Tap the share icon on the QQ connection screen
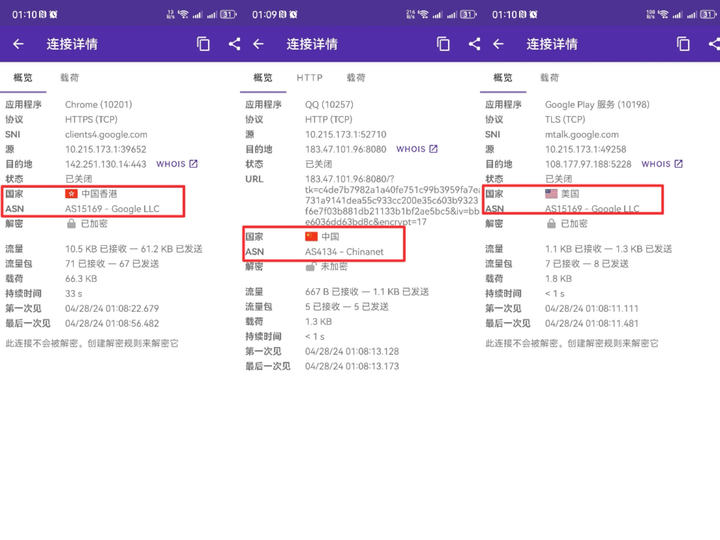Screen dimensions: 720x540 [x=474, y=44]
